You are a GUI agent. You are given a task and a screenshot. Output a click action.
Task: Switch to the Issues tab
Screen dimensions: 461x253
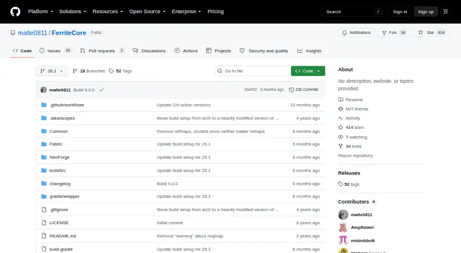click(x=55, y=51)
